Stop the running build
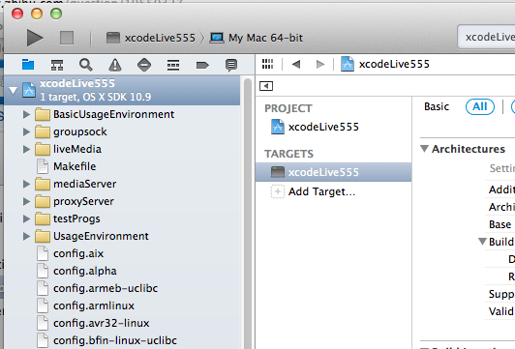The height and width of the screenshot is (349, 515). point(67,38)
